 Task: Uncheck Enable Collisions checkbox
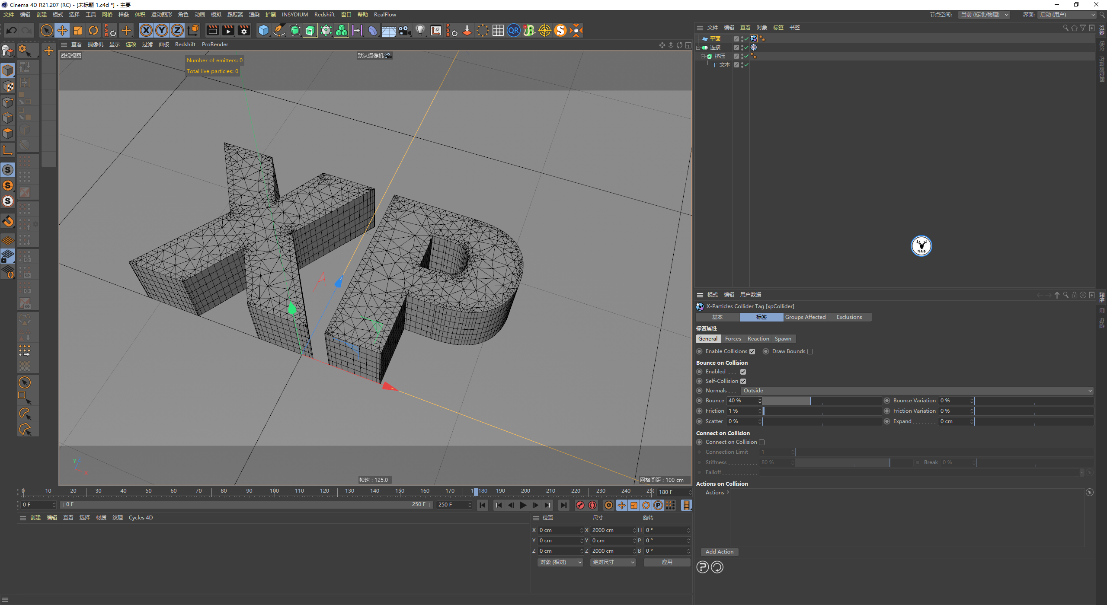coord(752,351)
